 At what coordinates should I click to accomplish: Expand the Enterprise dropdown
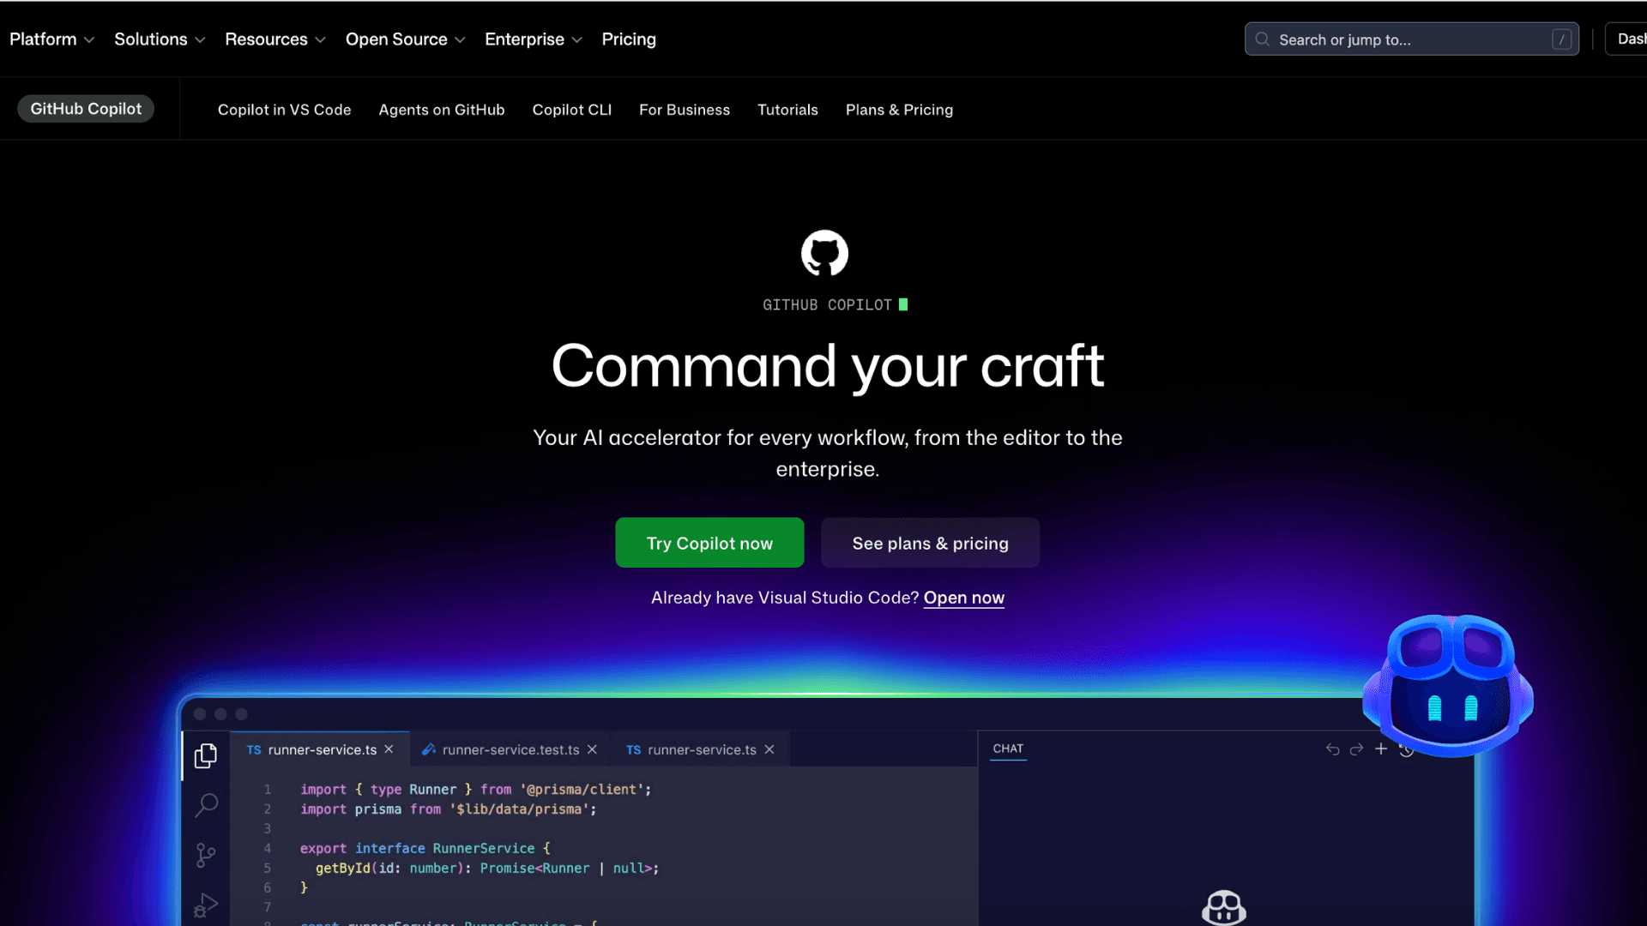point(534,39)
